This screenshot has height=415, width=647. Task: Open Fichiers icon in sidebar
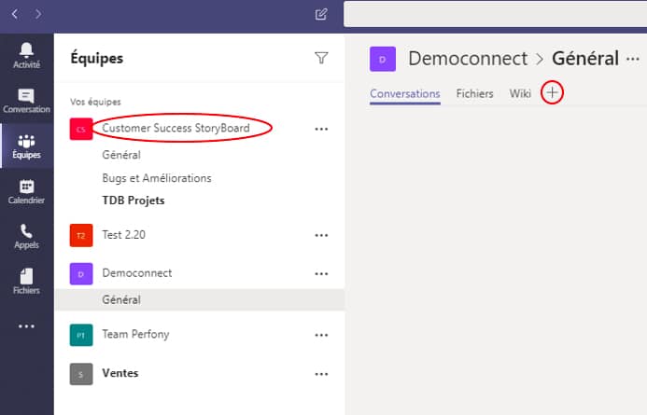(x=26, y=280)
